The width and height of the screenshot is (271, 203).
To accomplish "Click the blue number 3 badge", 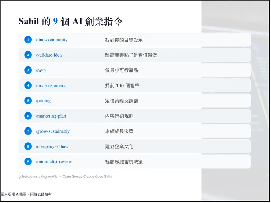I will [28, 70].
